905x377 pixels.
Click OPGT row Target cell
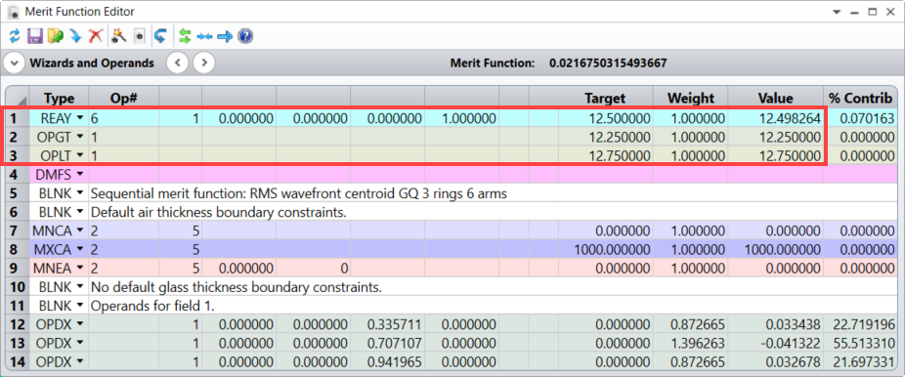pyautogui.click(x=605, y=137)
